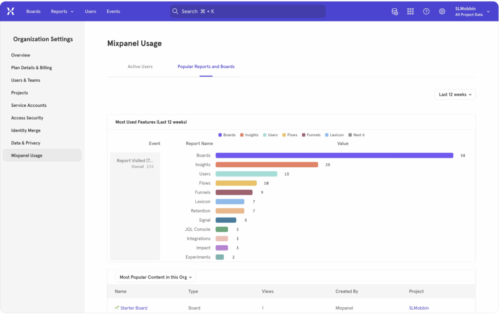Open the Reports menu in the navigation
This screenshot has height=314, width=499.
[61, 11]
